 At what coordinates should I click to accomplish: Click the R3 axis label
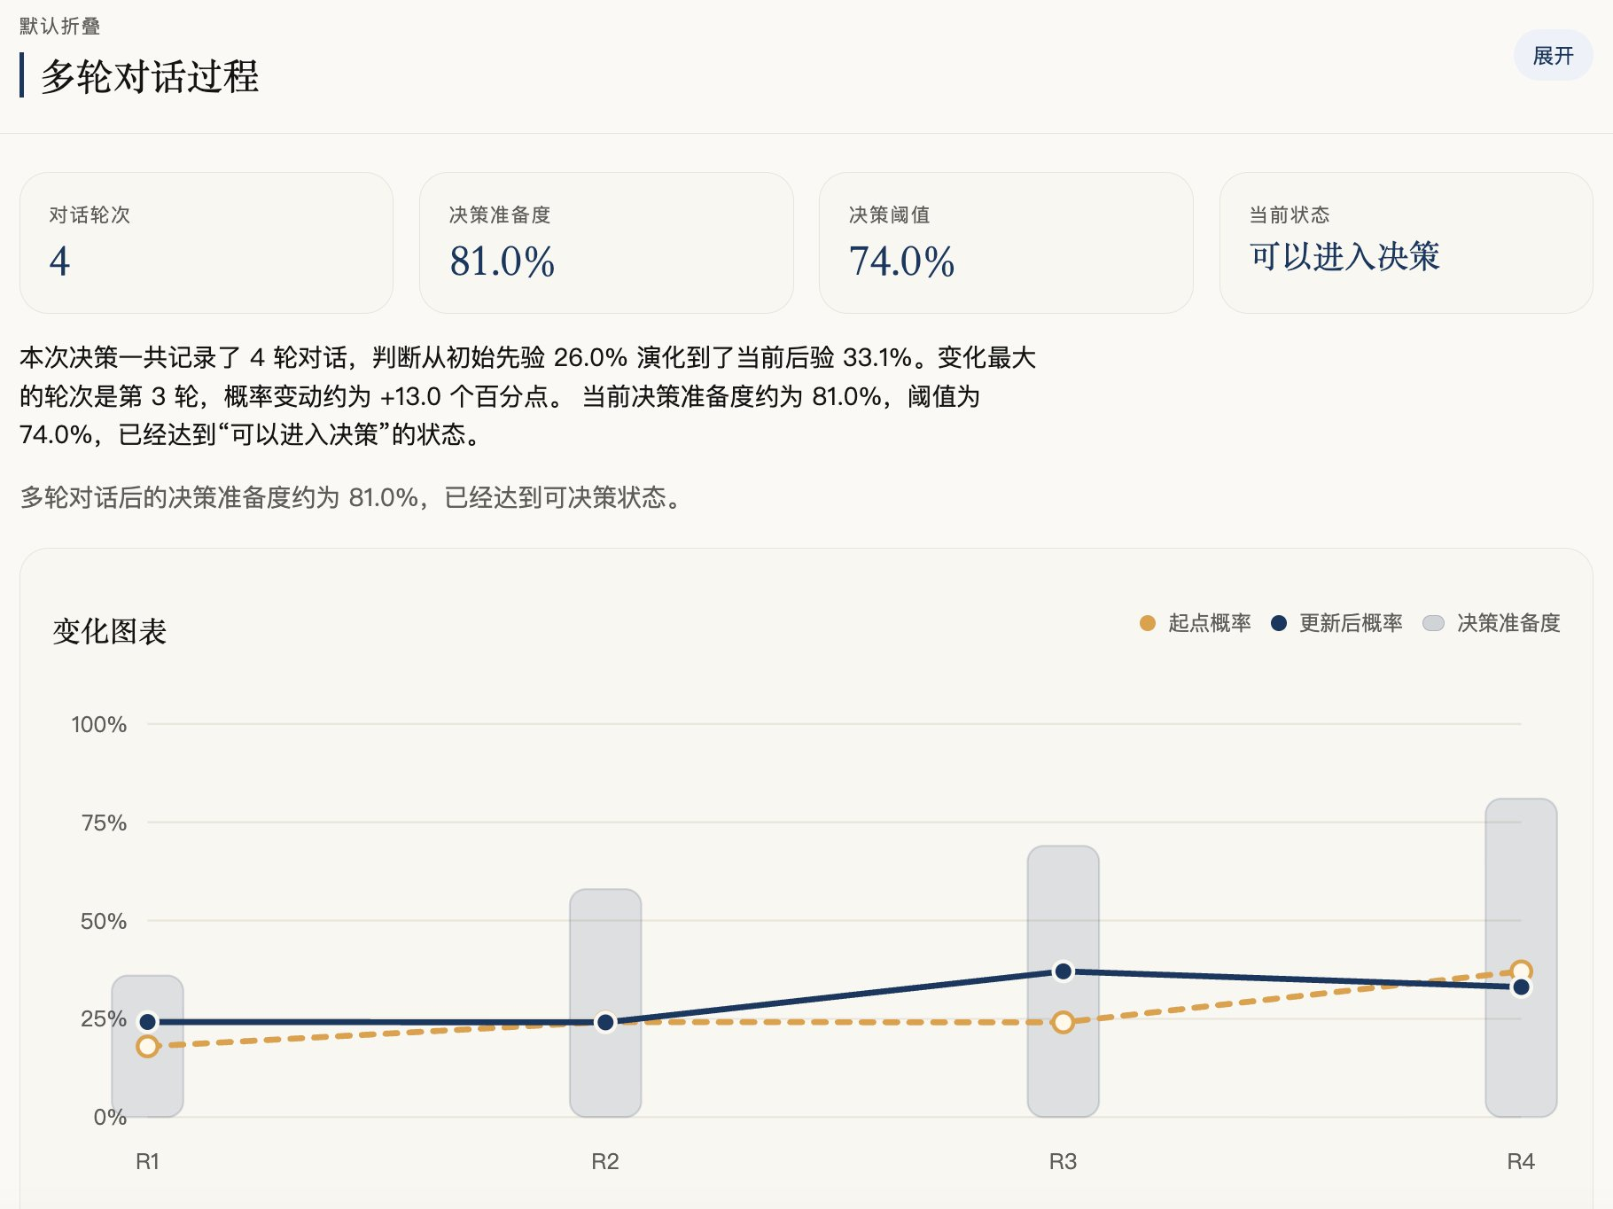pos(1063,1161)
